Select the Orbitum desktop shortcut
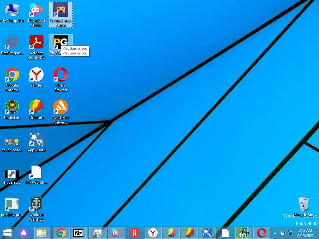319x239 pixels. coord(36,110)
